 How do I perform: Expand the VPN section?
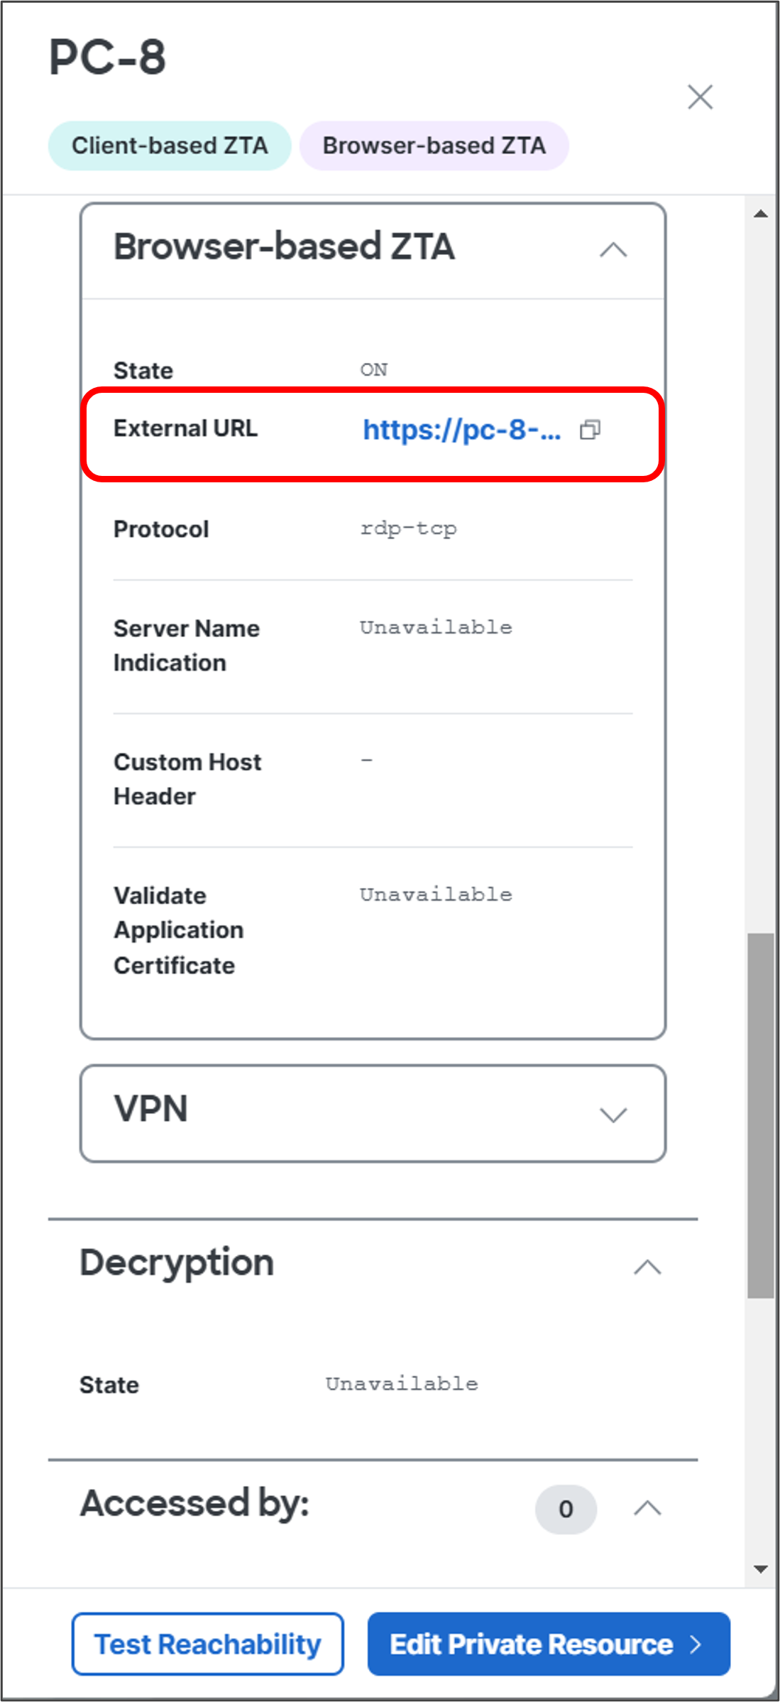pyautogui.click(x=613, y=1114)
